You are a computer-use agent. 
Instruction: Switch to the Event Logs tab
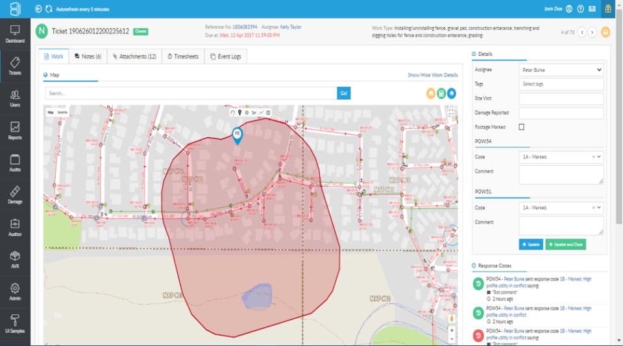click(x=226, y=56)
